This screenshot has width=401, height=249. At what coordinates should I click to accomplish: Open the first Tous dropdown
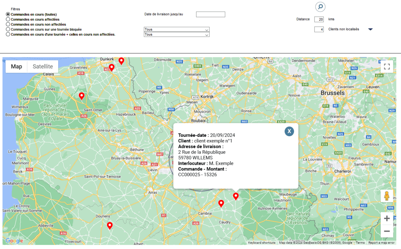(176, 29)
